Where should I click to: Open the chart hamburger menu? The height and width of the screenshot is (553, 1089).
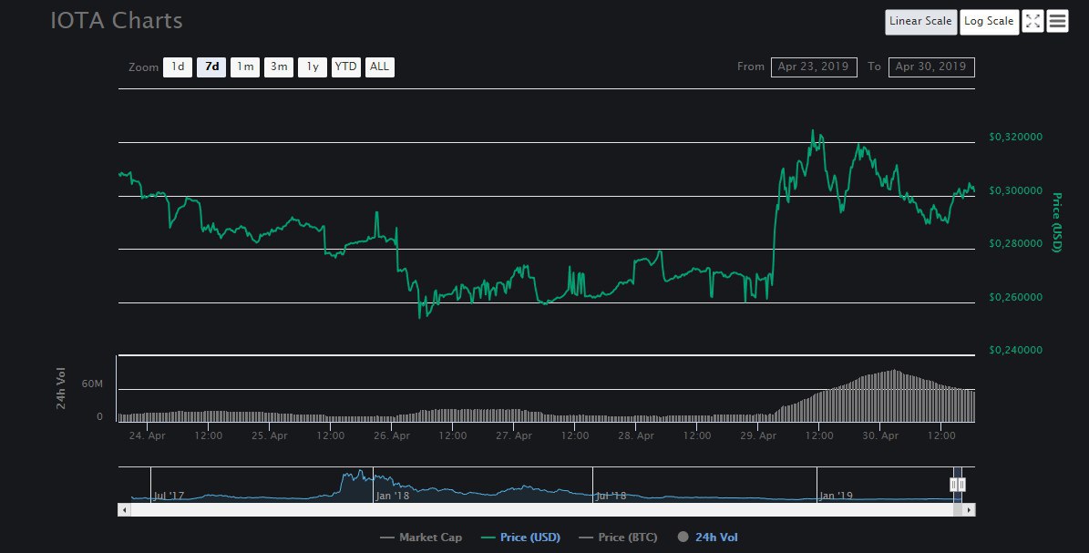(x=1057, y=22)
